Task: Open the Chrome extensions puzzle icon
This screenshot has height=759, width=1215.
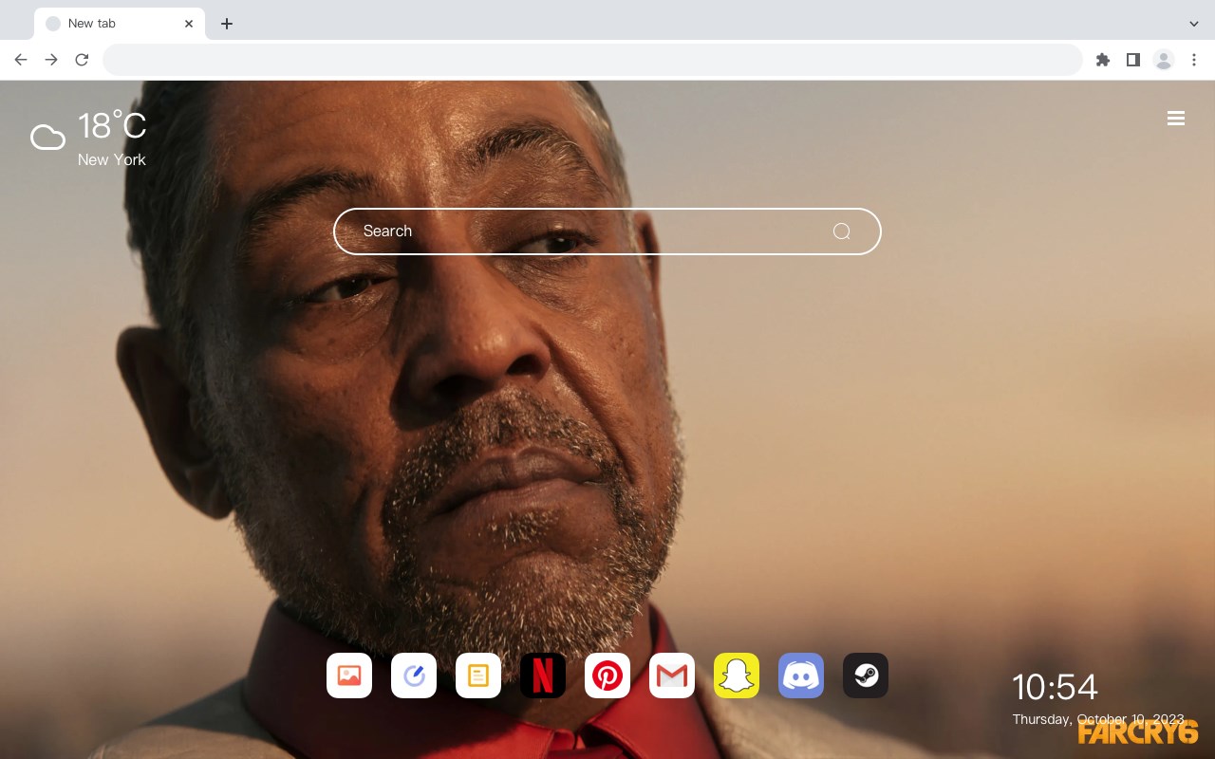Action: (x=1102, y=60)
